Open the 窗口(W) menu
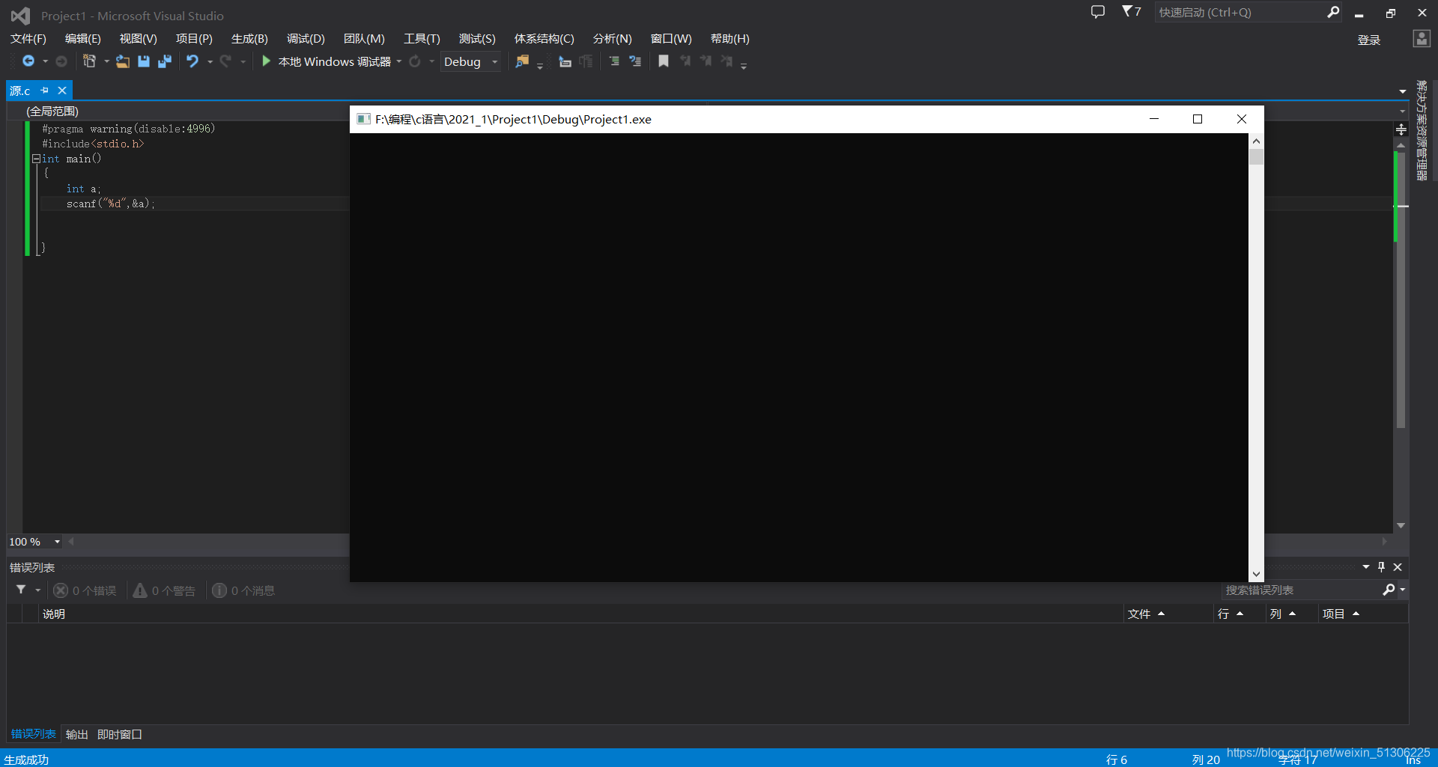The width and height of the screenshot is (1438, 767). (671, 39)
